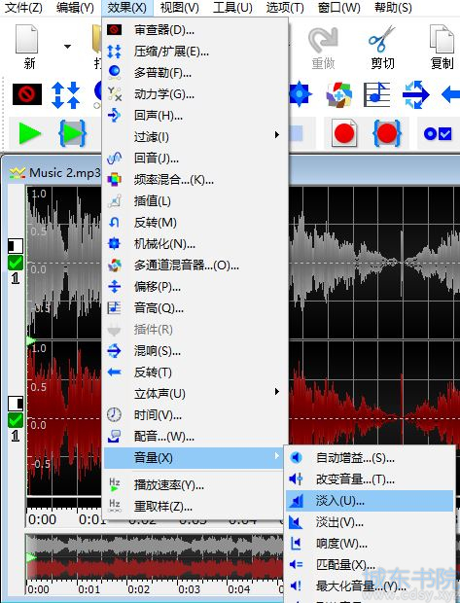Screen dimensions: 460x603
Task: Open the 回音(J) effect
Action: pos(195,159)
